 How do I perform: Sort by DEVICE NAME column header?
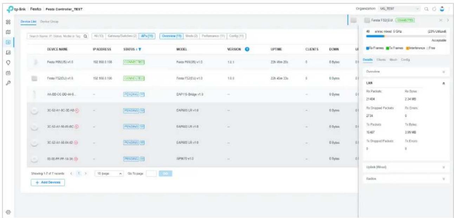pyautogui.click(x=58, y=50)
